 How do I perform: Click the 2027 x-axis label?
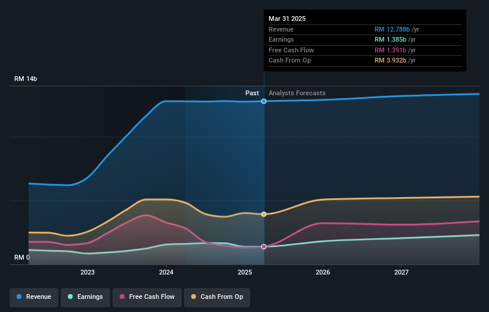(x=401, y=272)
